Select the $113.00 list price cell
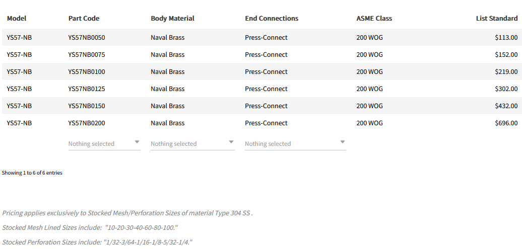522x249 pixels. click(x=506, y=38)
